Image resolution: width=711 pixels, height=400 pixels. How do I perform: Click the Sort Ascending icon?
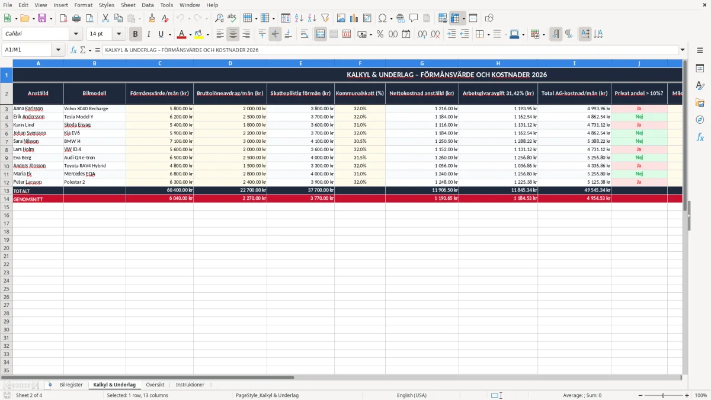[x=299, y=18]
